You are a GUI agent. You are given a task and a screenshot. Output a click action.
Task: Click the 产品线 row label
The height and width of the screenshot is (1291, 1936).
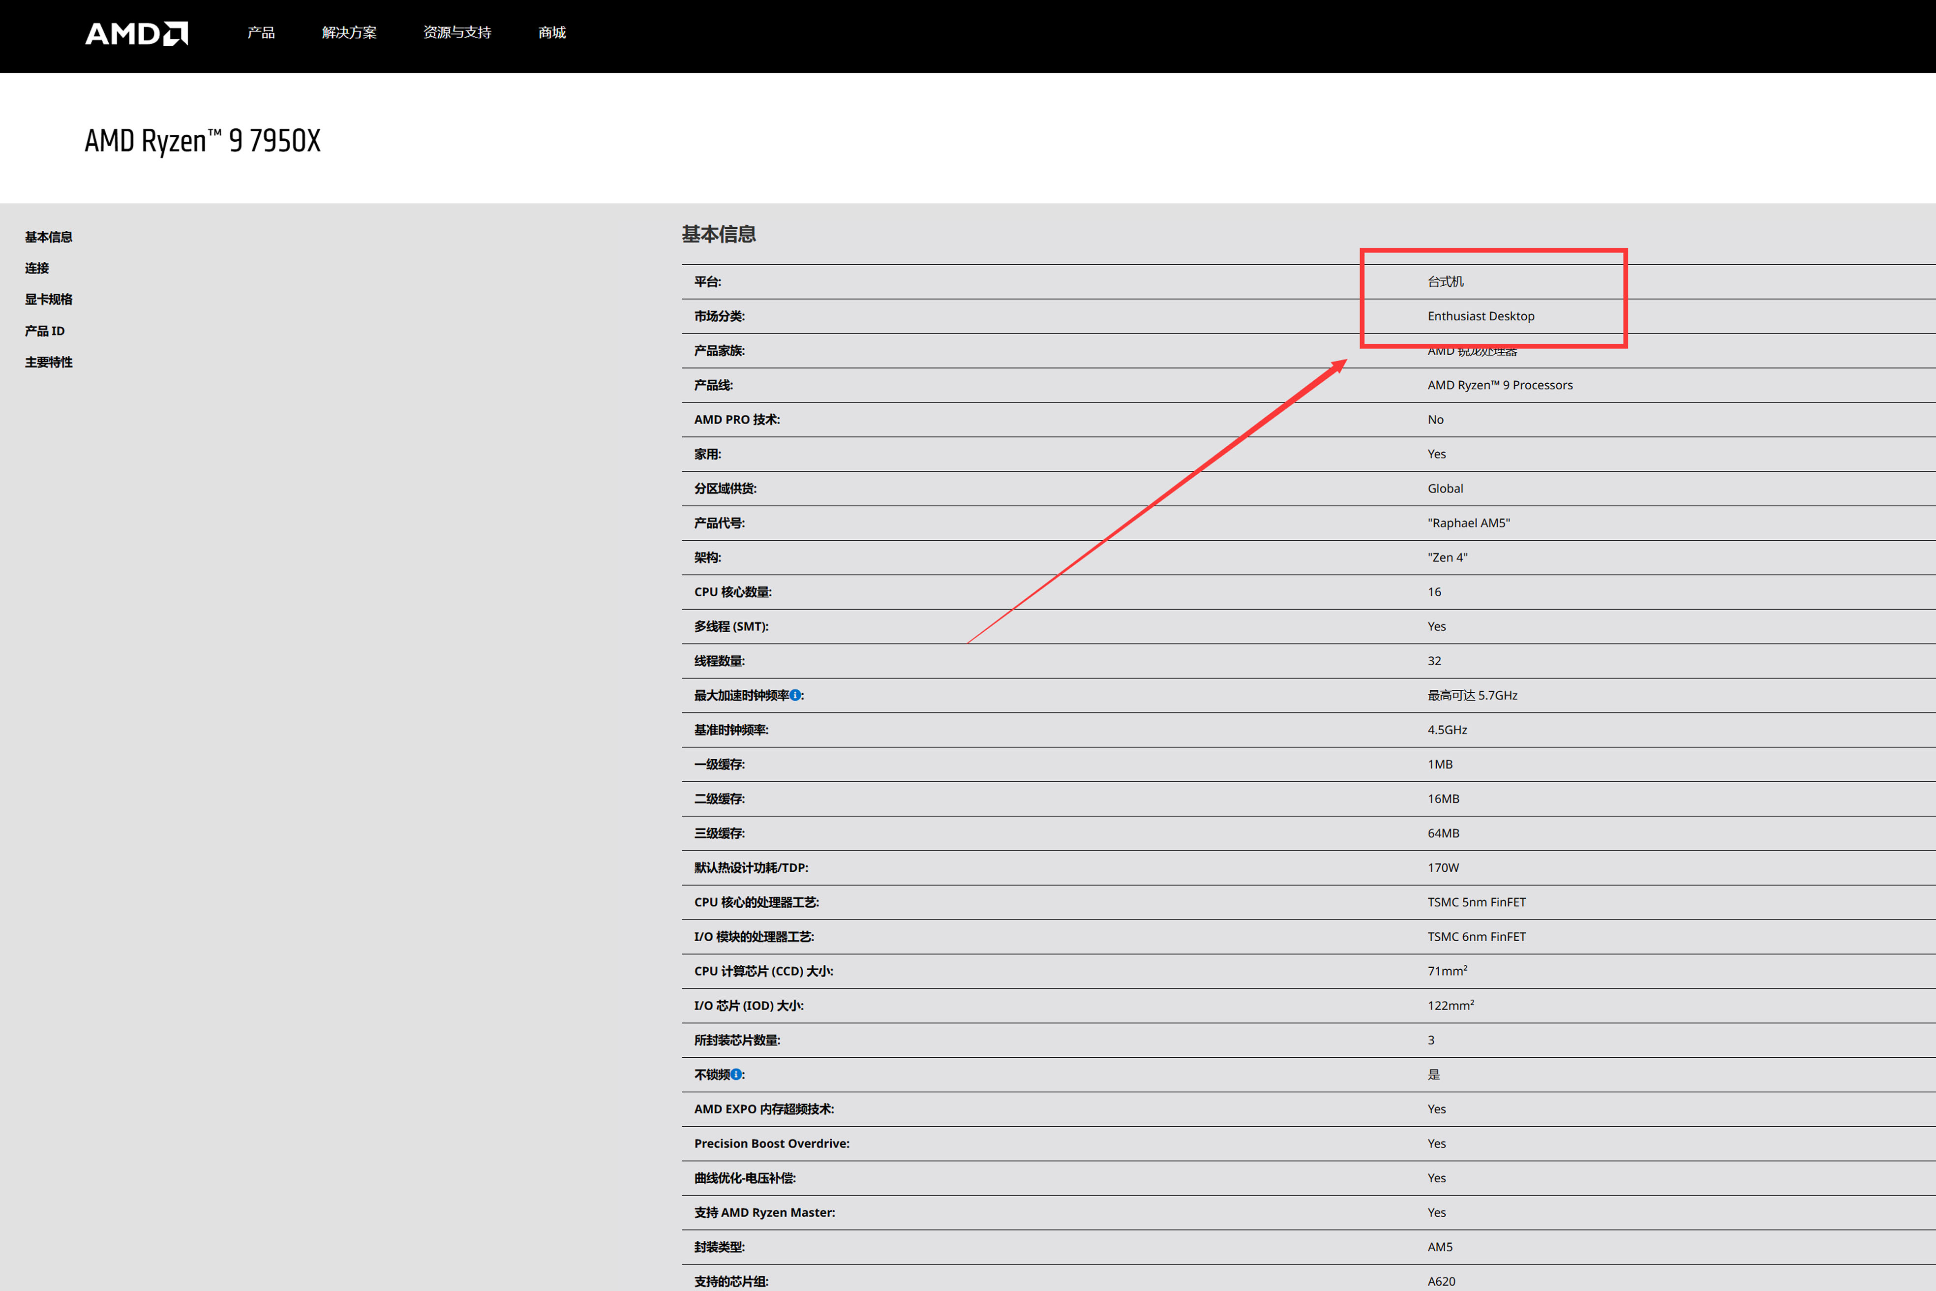coord(714,385)
